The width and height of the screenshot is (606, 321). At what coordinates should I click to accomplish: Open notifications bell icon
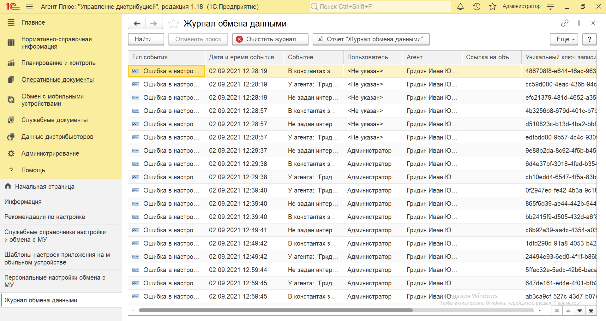click(460, 7)
